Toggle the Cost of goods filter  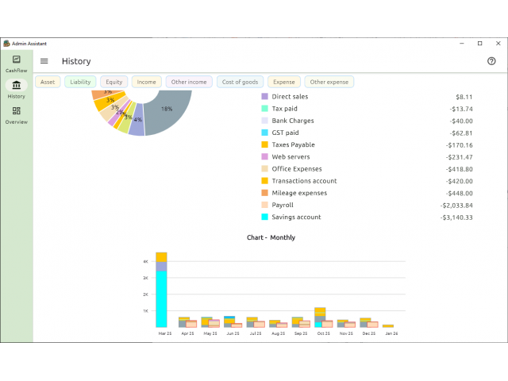tap(240, 82)
